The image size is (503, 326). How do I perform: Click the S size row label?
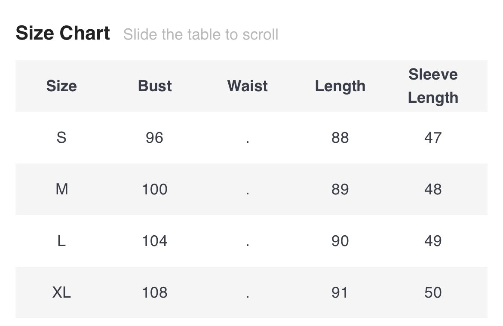point(61,138)
